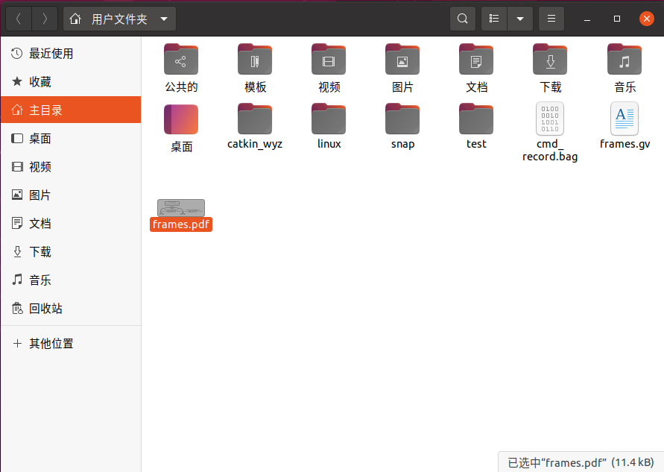This screenshot has height=472, width=664.
Task: Open the 下载 (Downloads) folder
Action: pyautogui.click(x=550, y=67)
